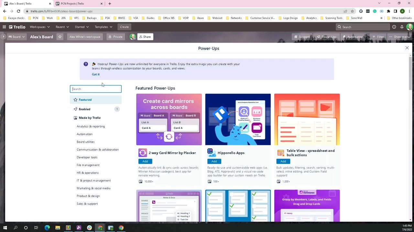Open the Board view switcher dropdown
Viewport: 414px width, 232px height.
[x=16, y=37]
